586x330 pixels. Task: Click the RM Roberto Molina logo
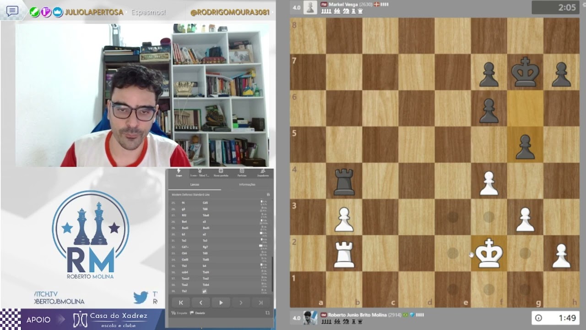click(91, 235)
